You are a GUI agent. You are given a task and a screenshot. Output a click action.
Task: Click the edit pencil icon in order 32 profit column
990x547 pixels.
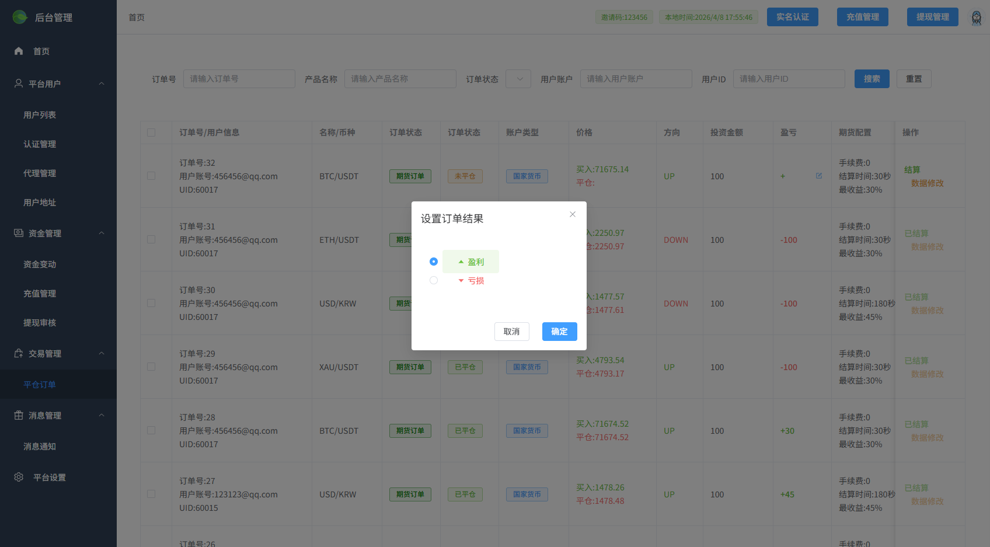tap(819, 175)
